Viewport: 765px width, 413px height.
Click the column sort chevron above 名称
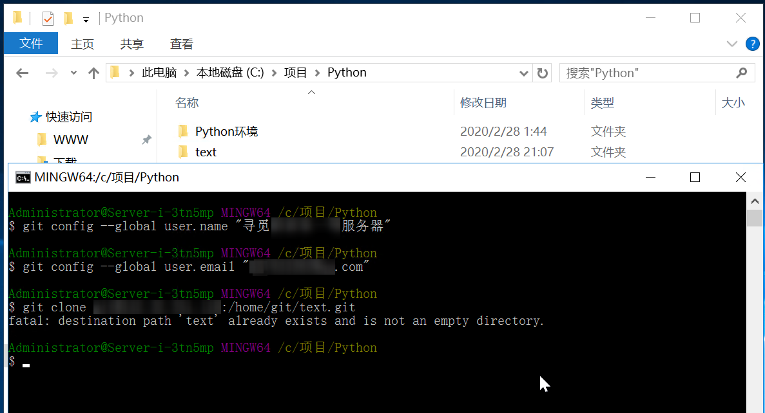(x=311, y=92)
